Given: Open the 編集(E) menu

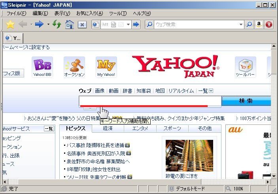Looking at the screenshot, I should (40, 13).
